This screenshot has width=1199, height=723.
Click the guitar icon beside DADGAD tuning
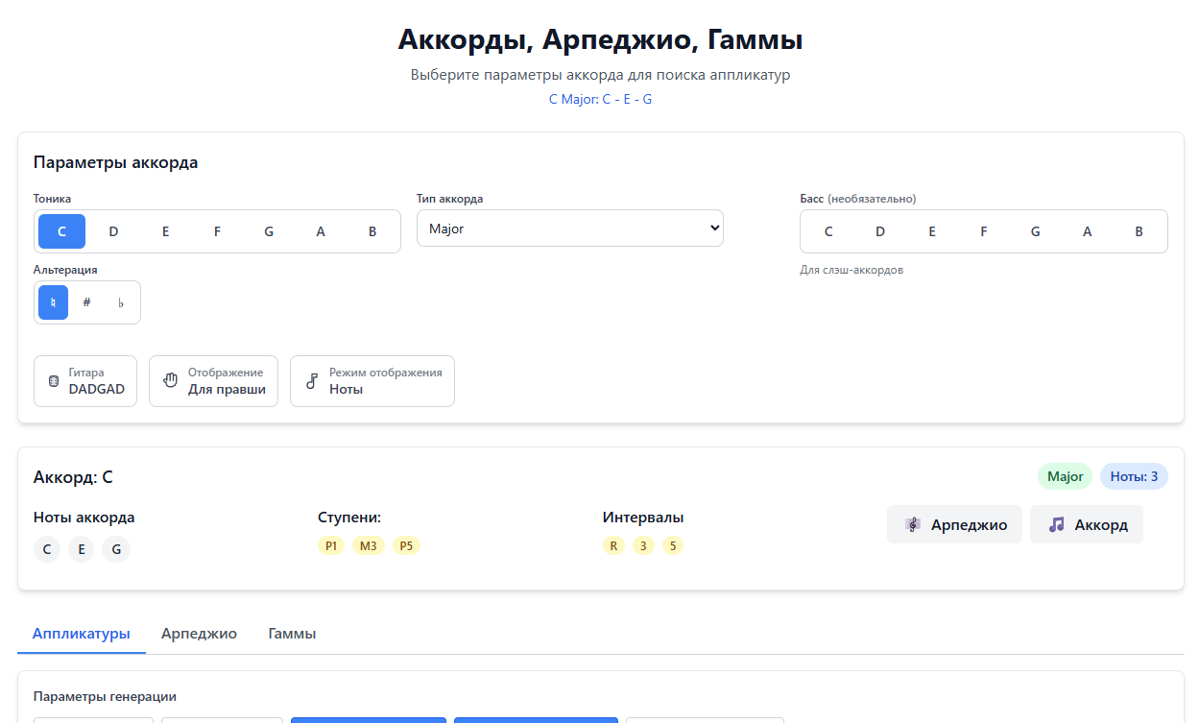click(54, 381)
